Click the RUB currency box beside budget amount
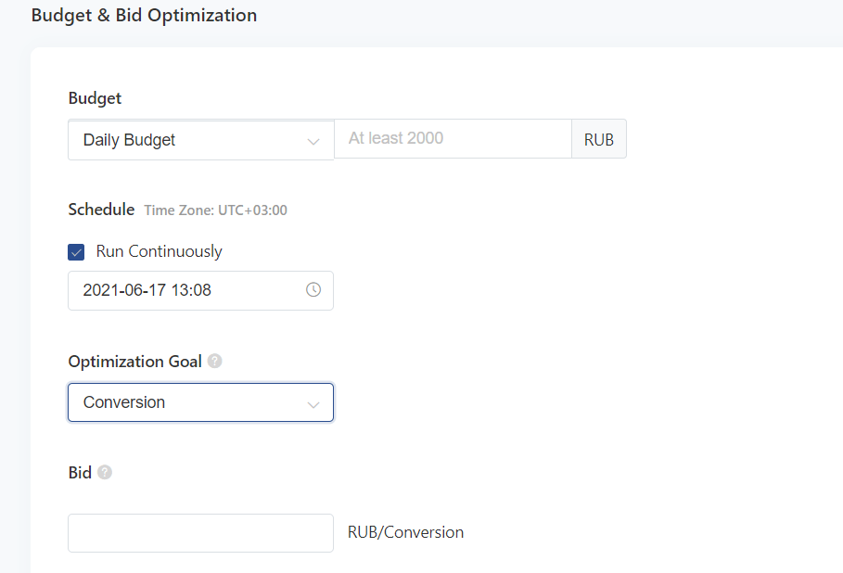843x573 pixels. click(x=598, y=140)
